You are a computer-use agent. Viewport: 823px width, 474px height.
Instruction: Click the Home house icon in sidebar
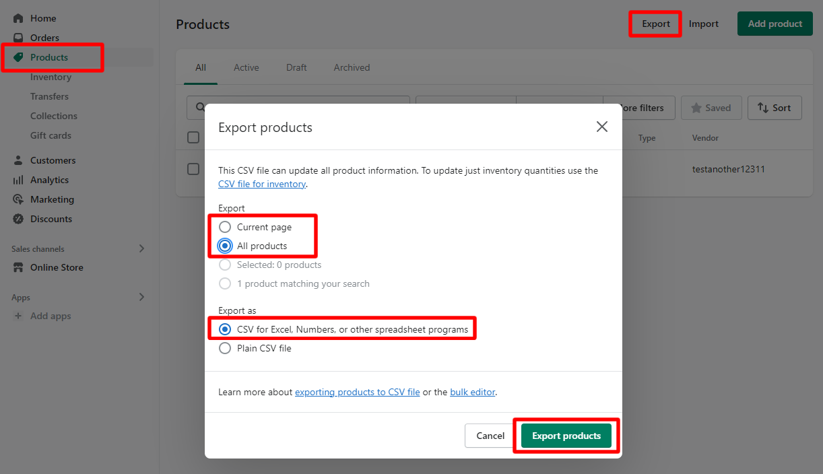click(18, 18)
